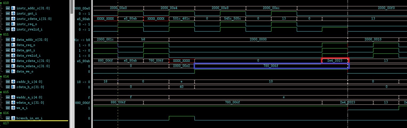Click the bus icon beside rdata_b_o[31:0]
Viewport: 407px width, 128px height.
[13, 87]
